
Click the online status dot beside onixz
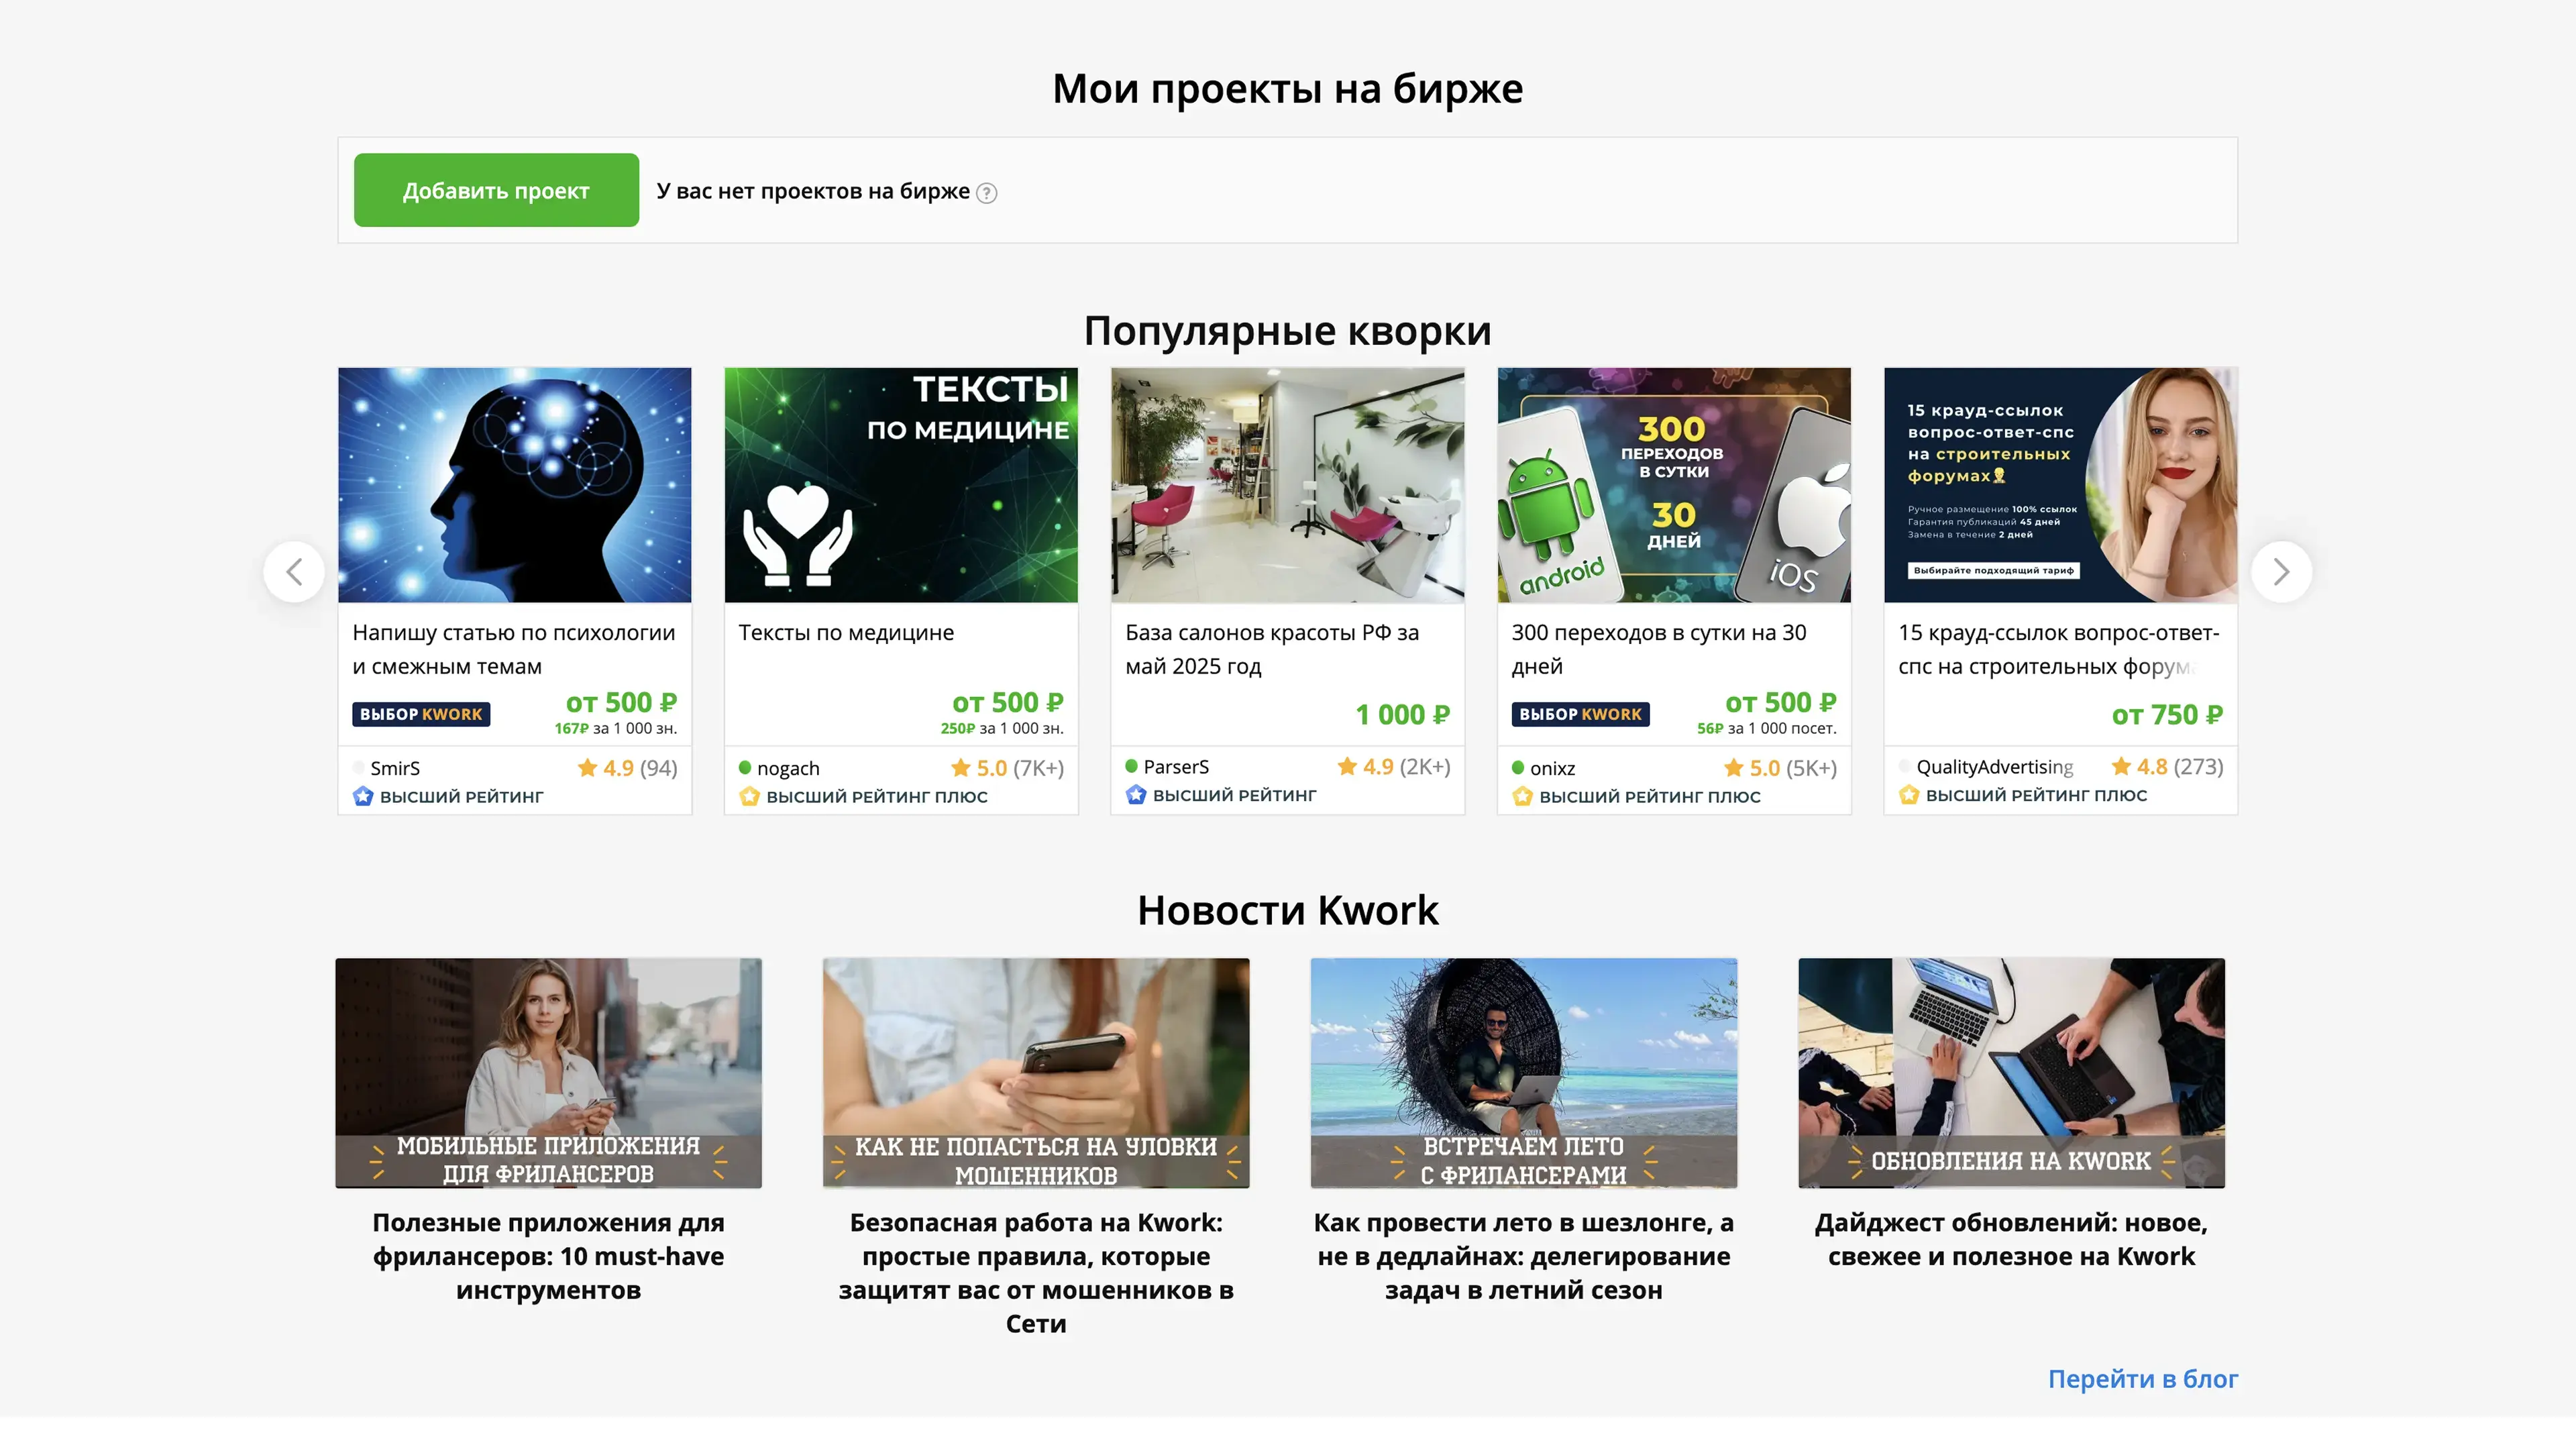point(1518,768)
